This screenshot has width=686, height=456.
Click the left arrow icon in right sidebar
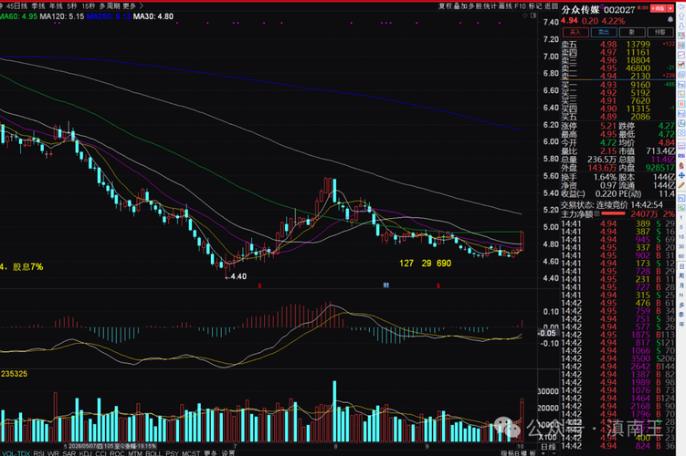tap(681, 7)
